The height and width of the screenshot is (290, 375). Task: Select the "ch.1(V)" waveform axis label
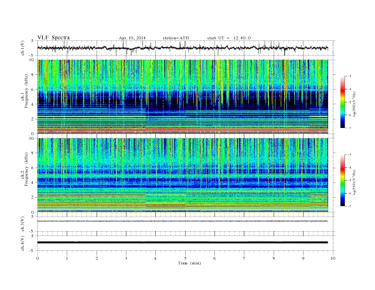(x=23, y=48)
